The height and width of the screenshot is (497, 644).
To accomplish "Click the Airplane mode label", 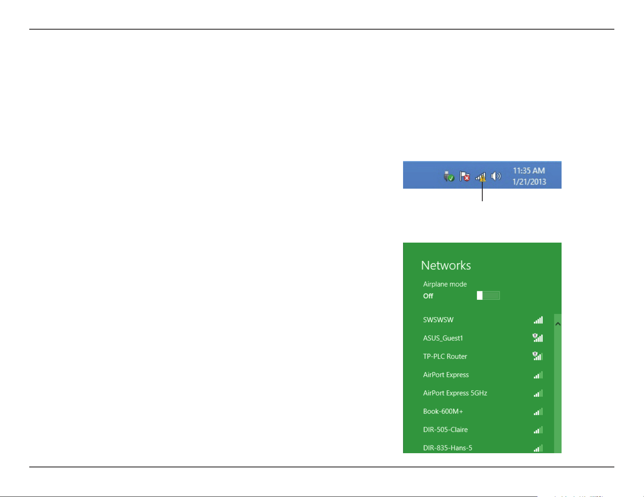I will [445, 284].
